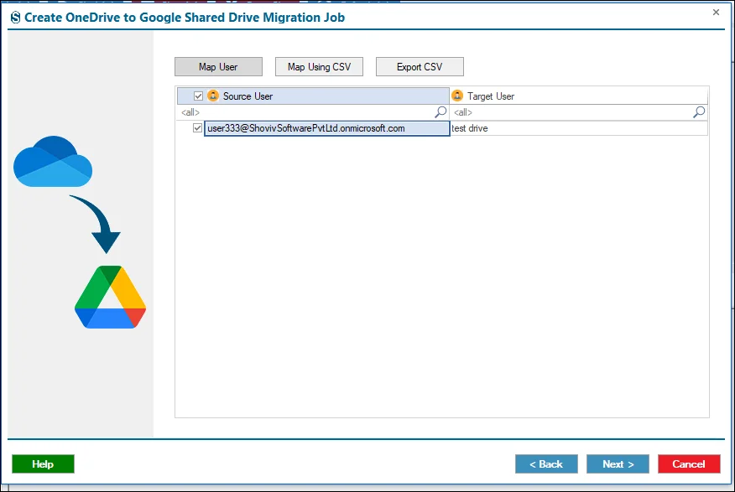This screenshot has height=492, width=735.
Task: Click the Target User filter field
Action: click(x=571, y=112)
